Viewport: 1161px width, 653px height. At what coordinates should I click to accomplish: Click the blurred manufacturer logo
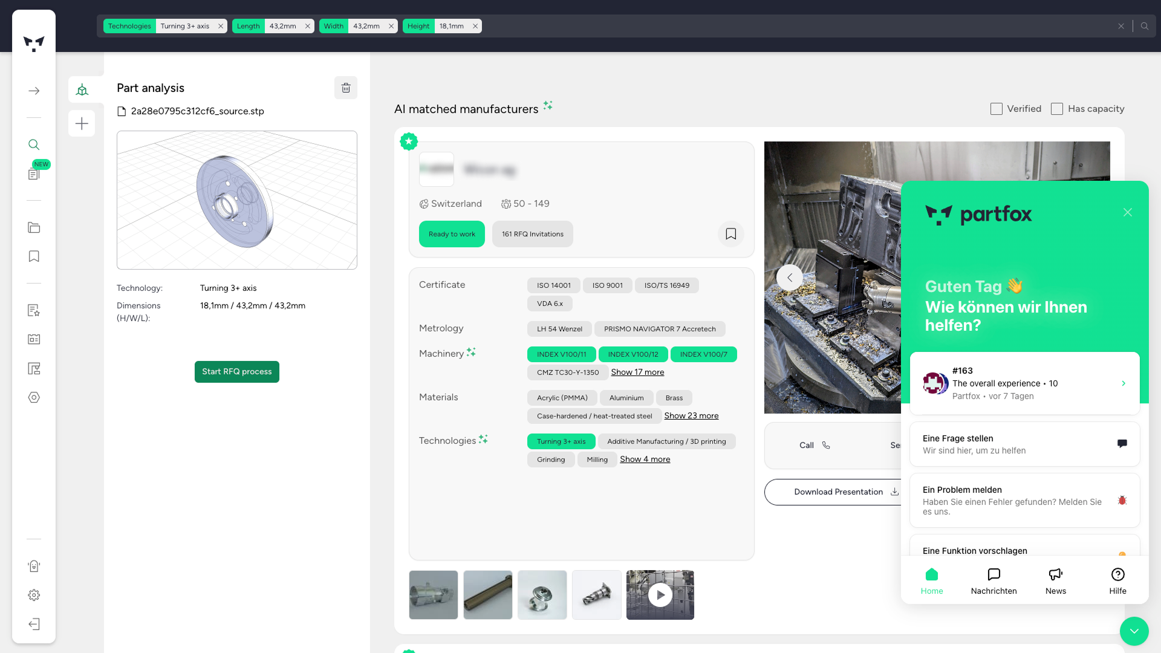[437, 169]
